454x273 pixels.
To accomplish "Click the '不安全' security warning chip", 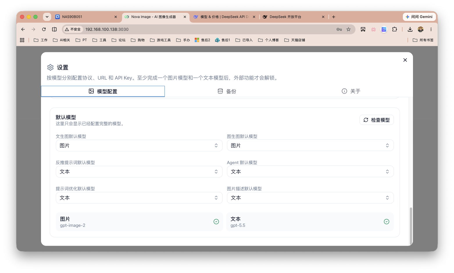I will pyautogui.click(x=73, y=29).
